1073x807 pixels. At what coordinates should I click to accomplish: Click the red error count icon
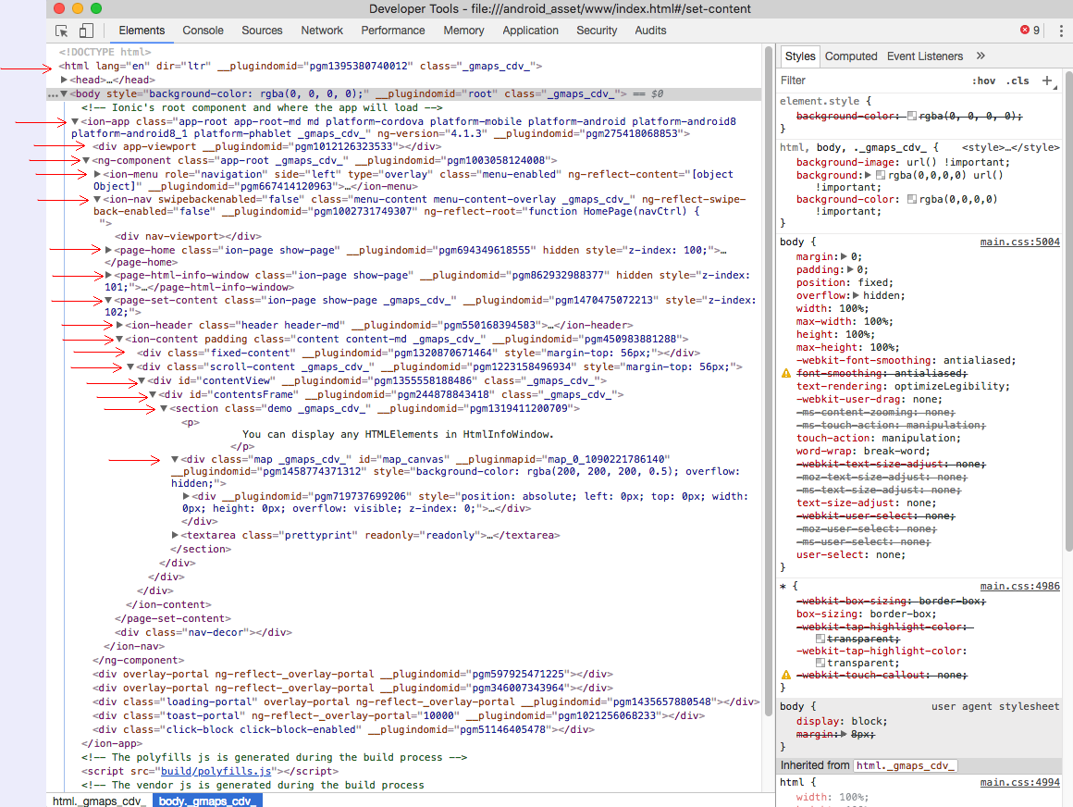click(1024, 30)
